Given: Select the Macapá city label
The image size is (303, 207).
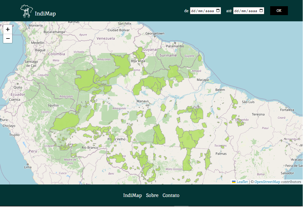Looking at the screenshot, I should (x=203, y=80).
